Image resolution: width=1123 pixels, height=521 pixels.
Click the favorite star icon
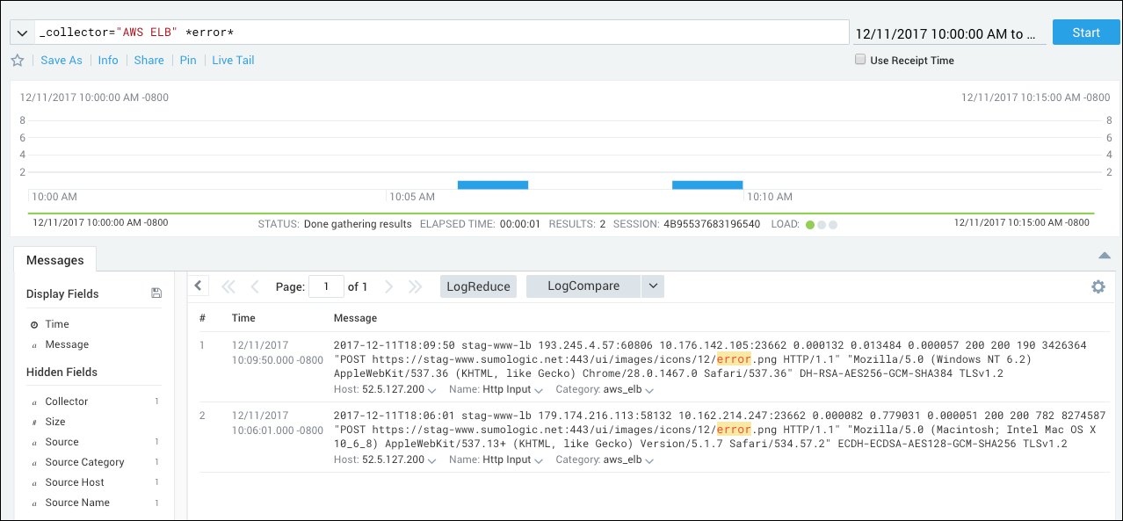18,61
